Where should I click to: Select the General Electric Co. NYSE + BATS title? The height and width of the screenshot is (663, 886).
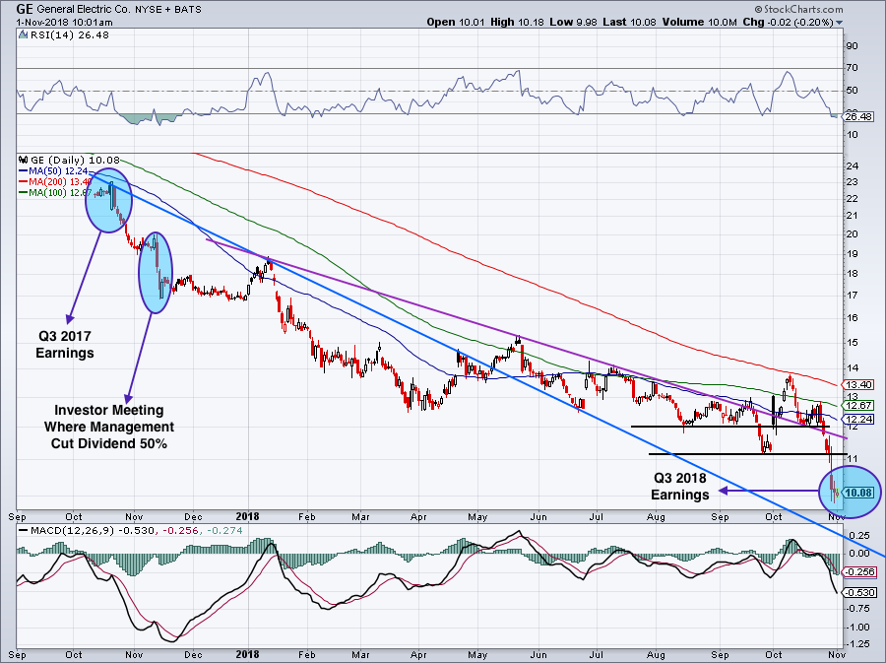coord(119,10)
